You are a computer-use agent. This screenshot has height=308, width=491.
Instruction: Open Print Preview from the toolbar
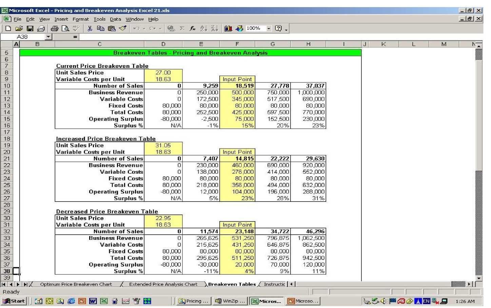65,28
